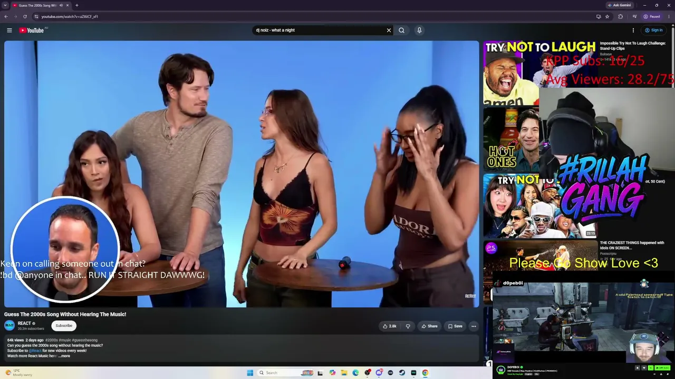Dislike this video
675x379 pixels.
point(408,326)
